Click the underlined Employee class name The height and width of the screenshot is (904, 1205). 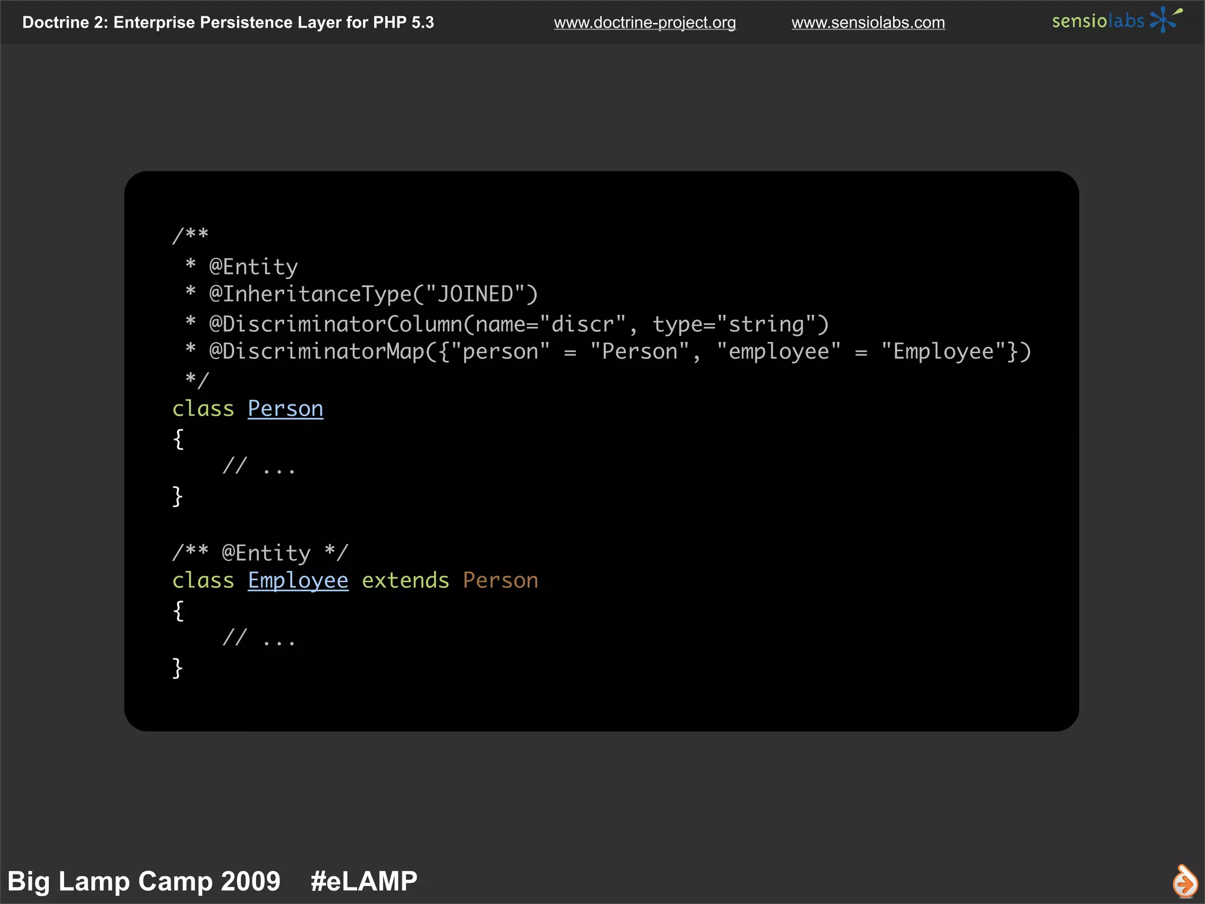(298, 580)
